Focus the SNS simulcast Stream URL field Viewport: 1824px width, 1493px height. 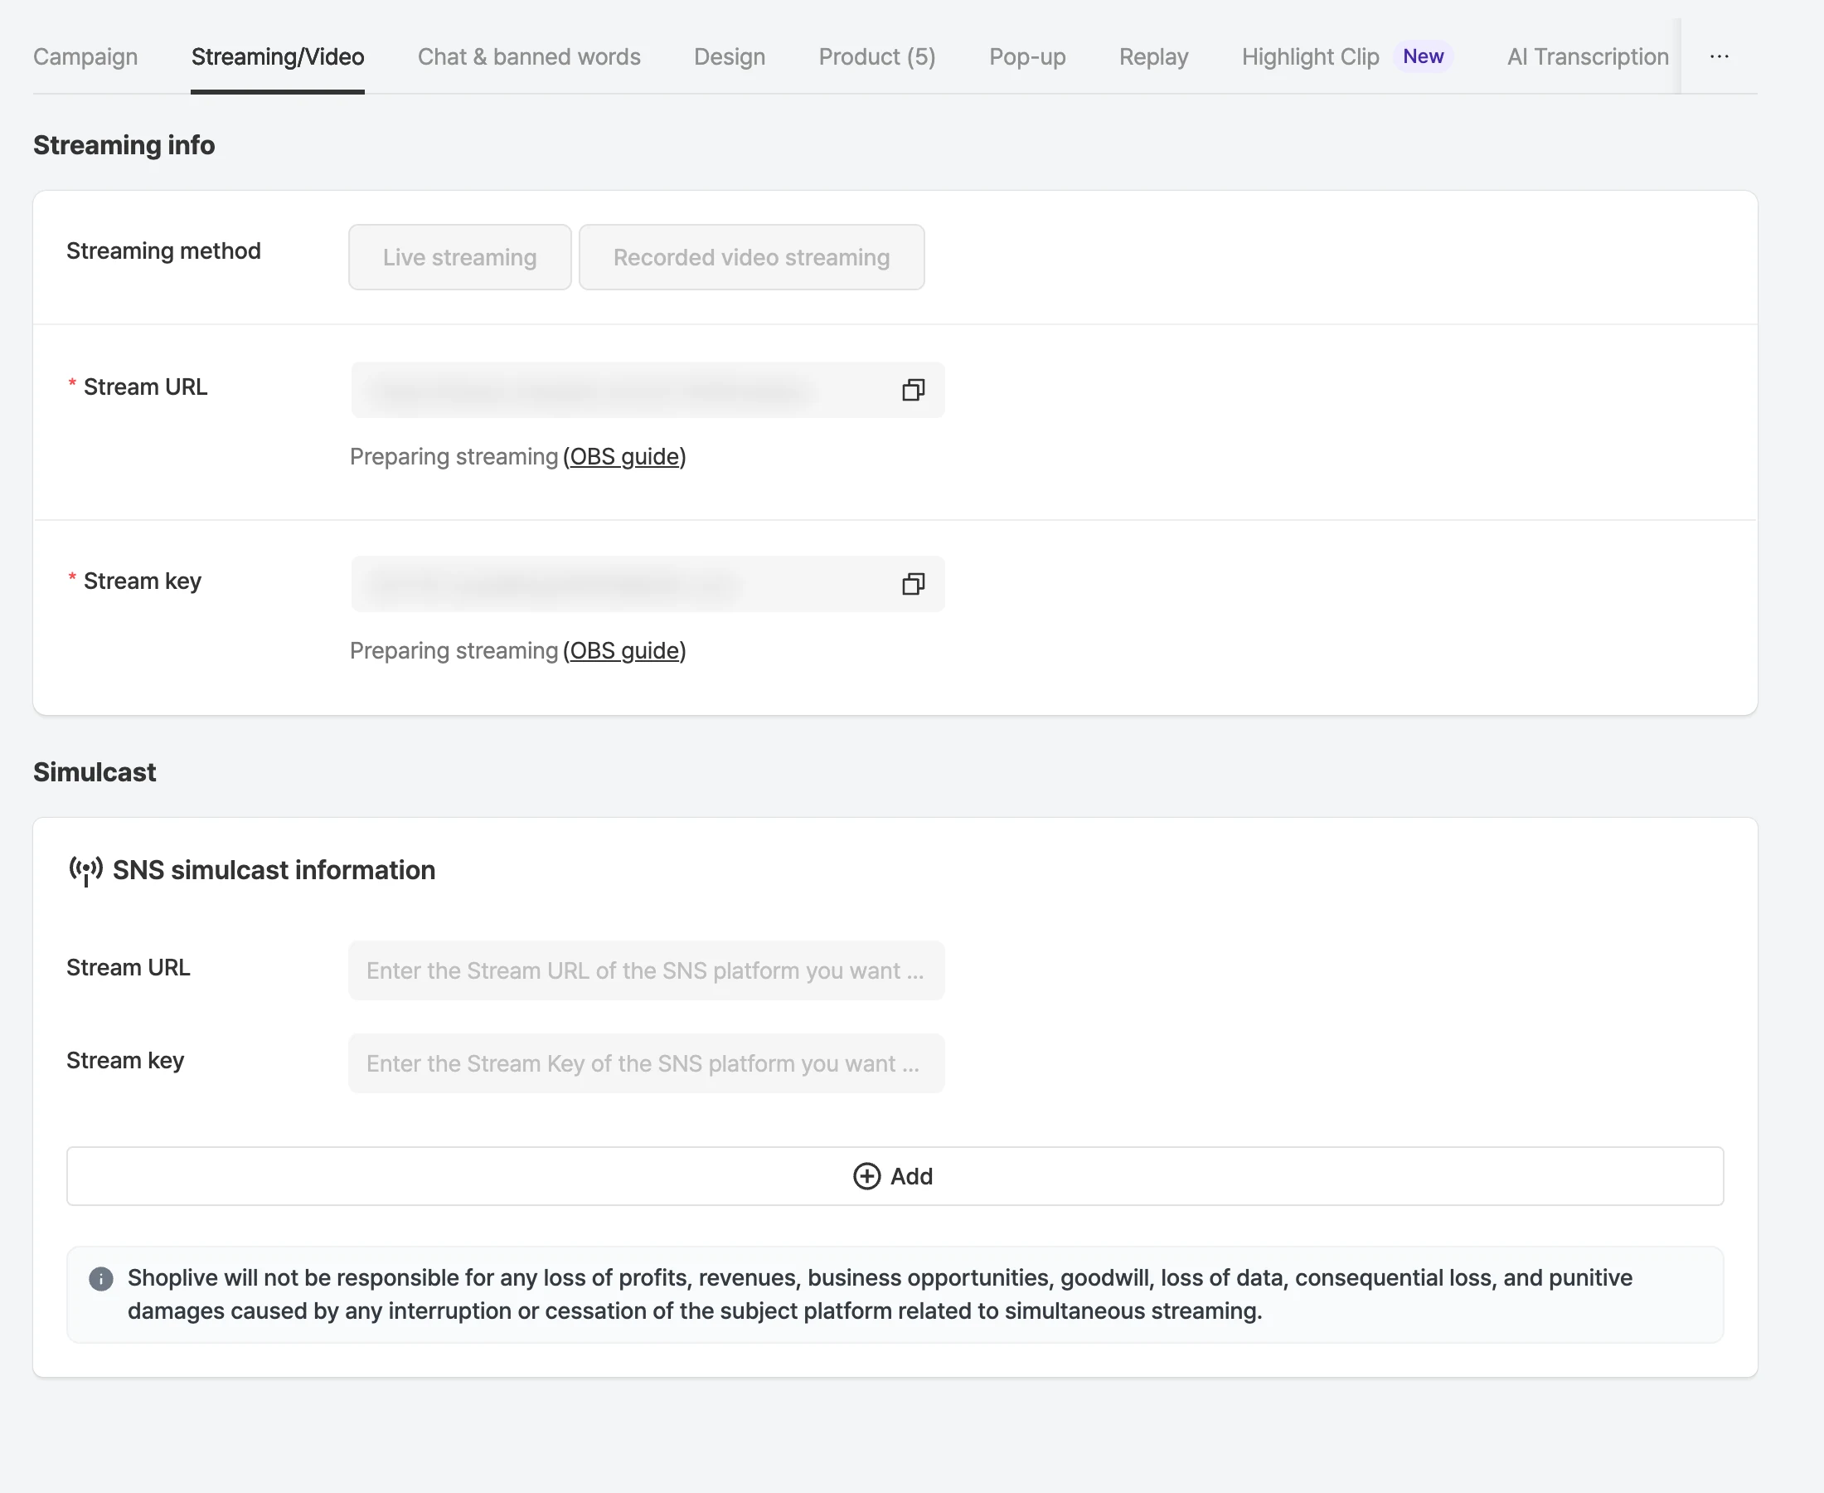(x=647, y=971)
